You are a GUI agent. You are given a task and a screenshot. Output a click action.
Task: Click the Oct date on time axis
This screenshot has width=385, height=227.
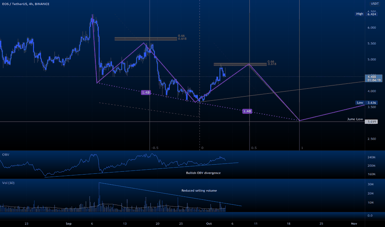click(x=209, y=224)
